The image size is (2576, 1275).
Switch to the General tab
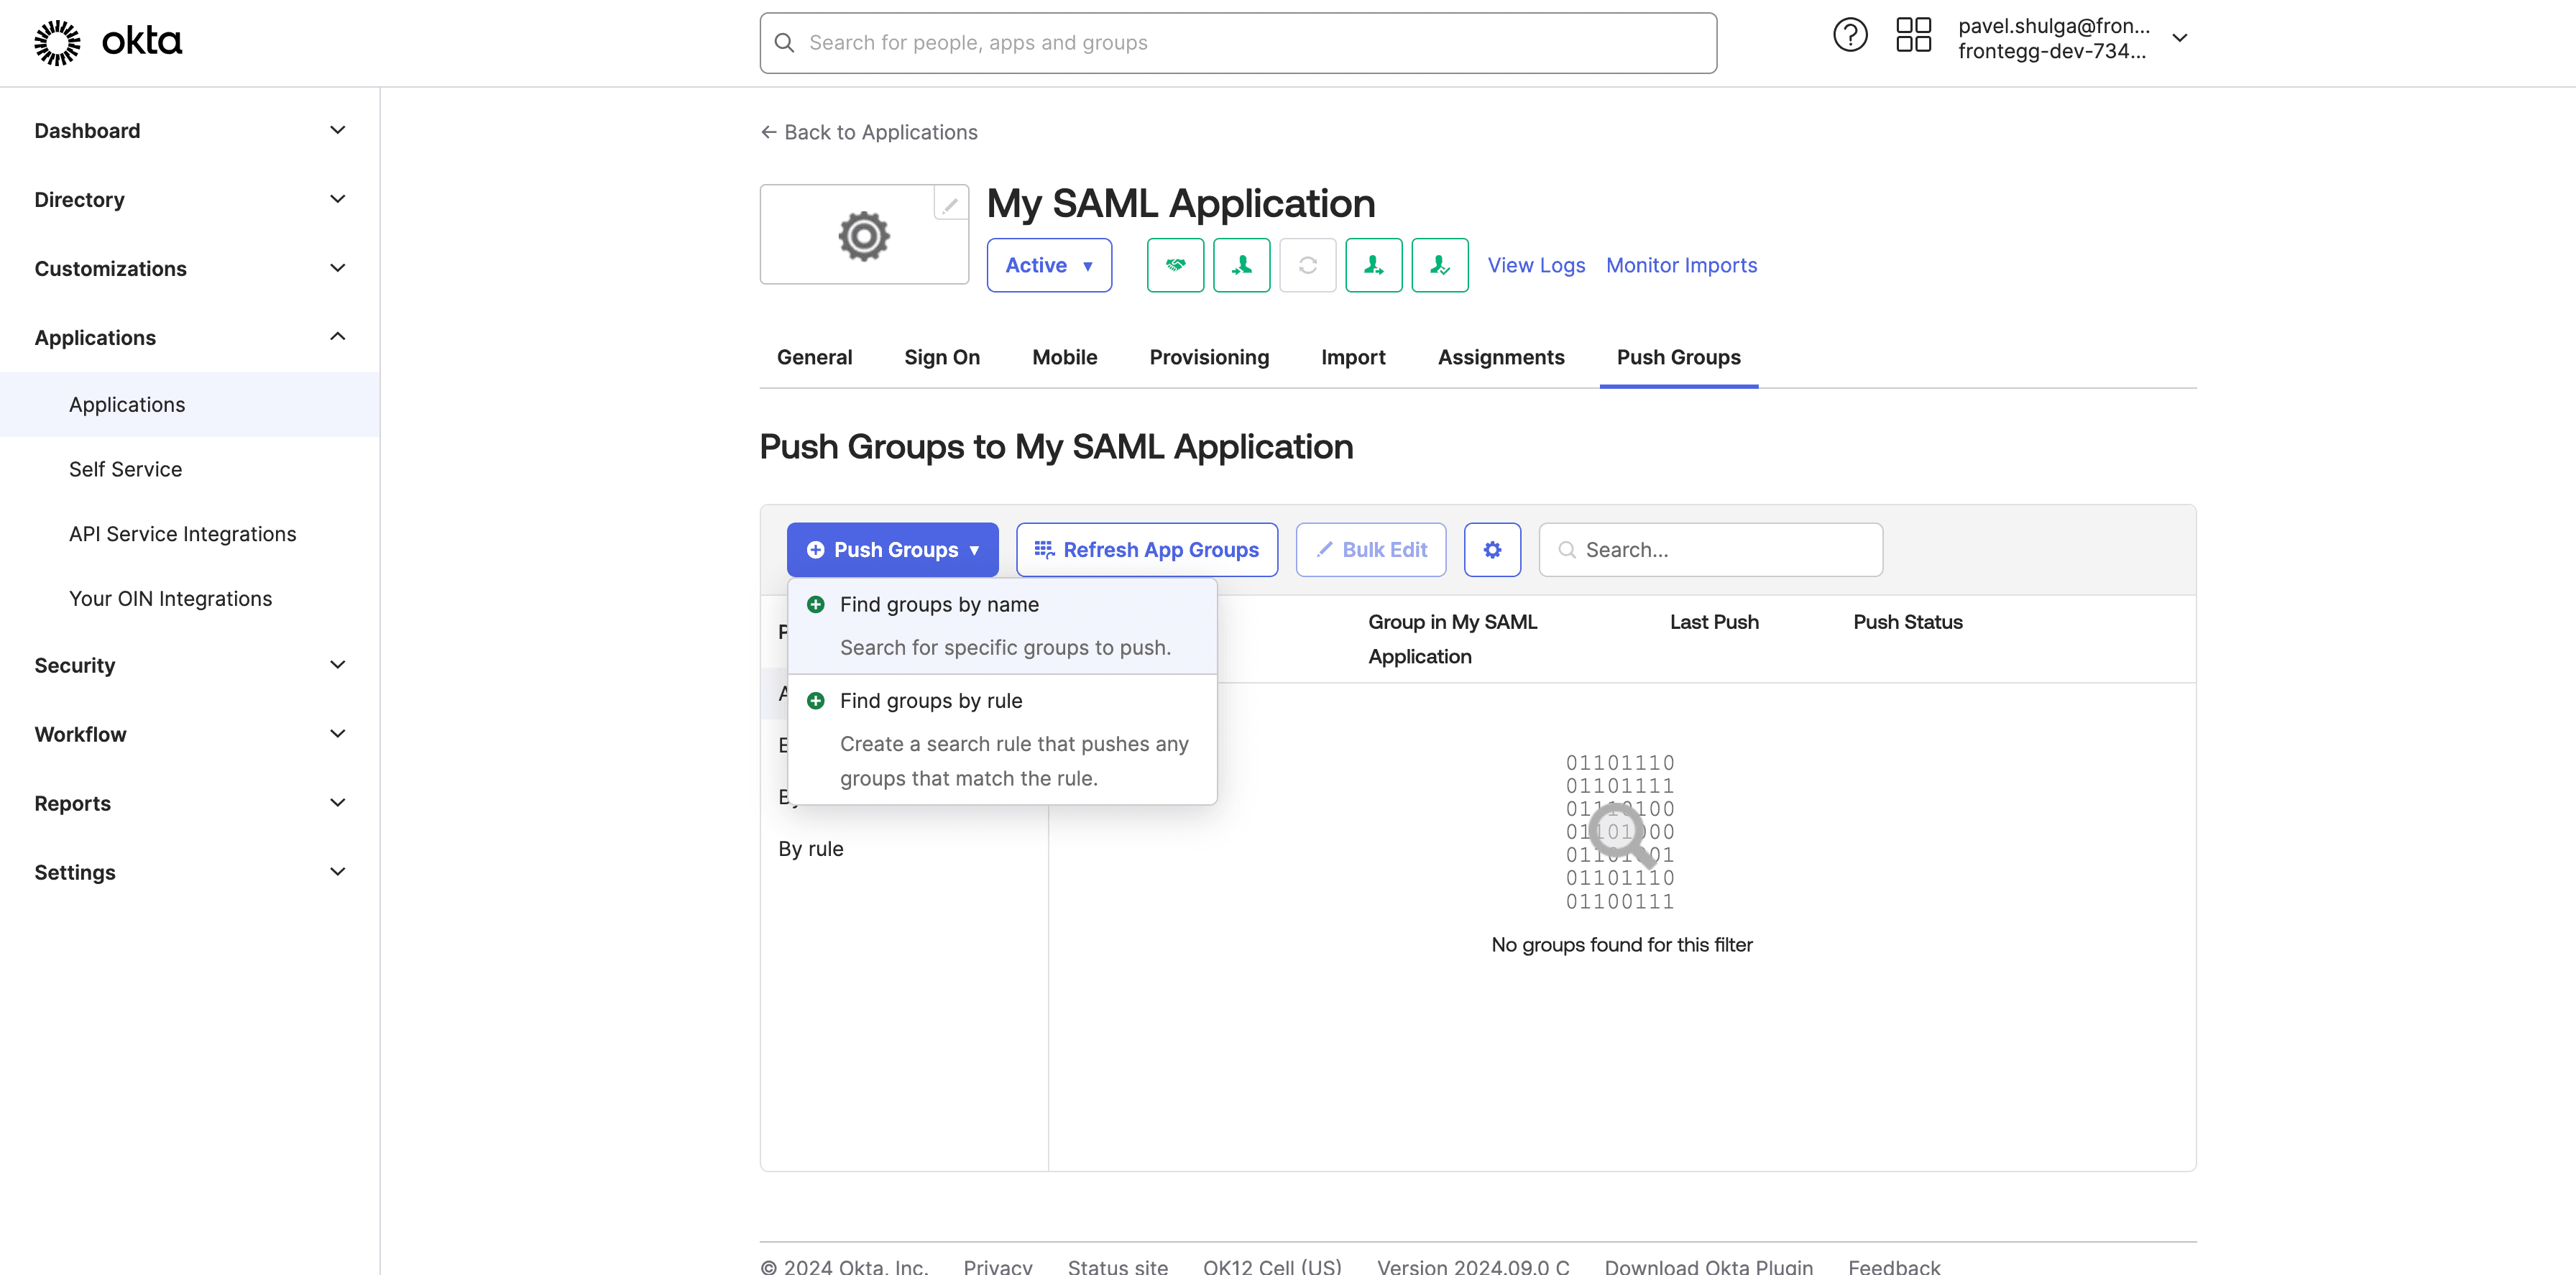point(814,357)
